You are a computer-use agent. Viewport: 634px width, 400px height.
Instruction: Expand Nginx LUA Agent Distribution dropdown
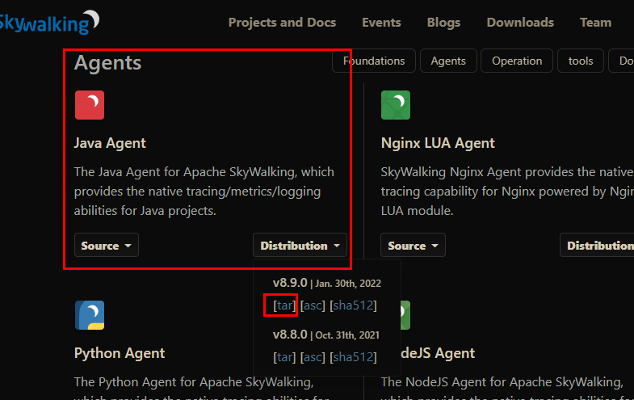tap(597, 245)
